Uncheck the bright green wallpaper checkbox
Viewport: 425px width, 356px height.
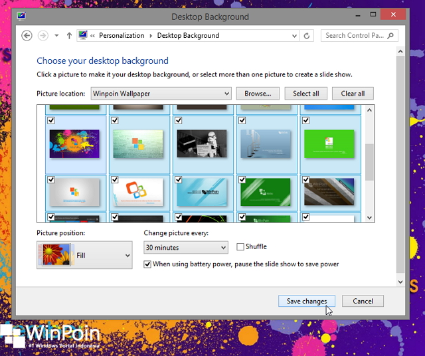point(305,120)
